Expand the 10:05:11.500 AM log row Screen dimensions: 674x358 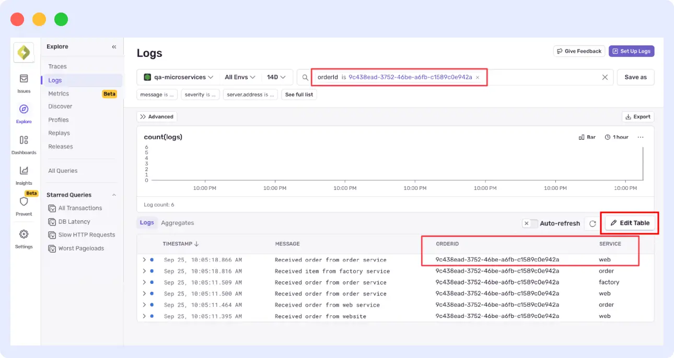click(x=144, y=293)
